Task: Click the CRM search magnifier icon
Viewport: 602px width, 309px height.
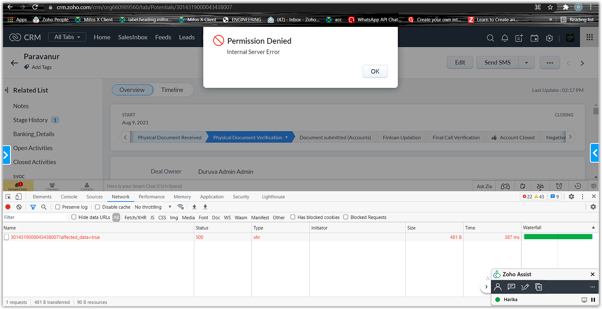Action: click(490, 38)
